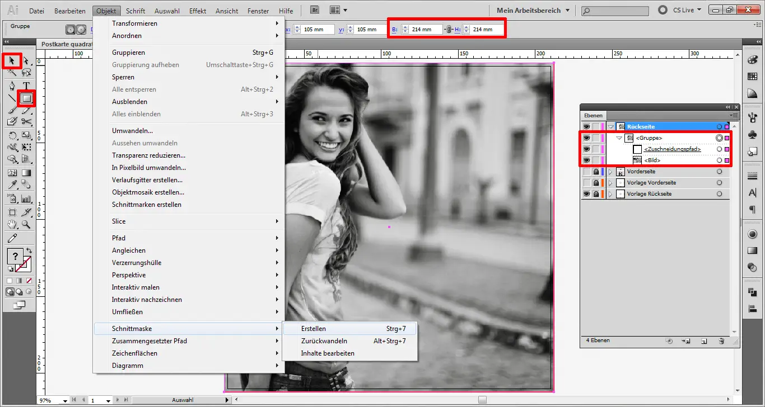This screenshot has width=765, height=407.
Task: Delete layer using trash icon in Ebenen panel
Action: 721,340
